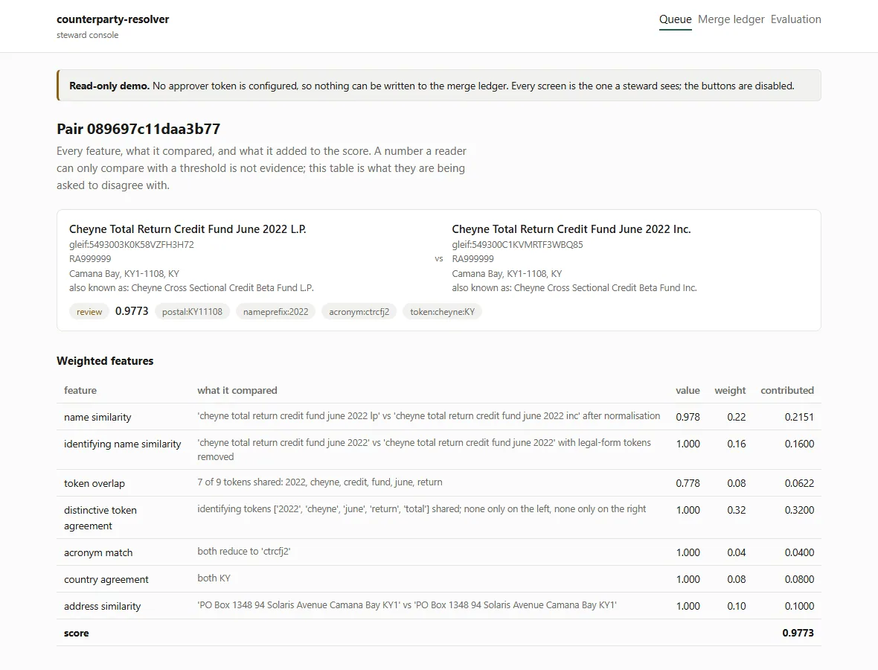878x670 pixels.
Task: Click gleif:5493003K0K58VZFH3H72 identifier
Action: 132,244
